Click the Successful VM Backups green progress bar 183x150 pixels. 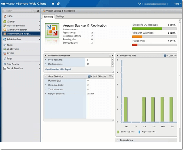tap(147, 29)
